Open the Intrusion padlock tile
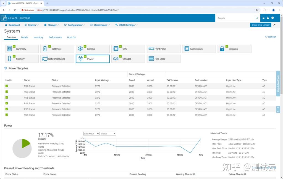 point(234,49)
